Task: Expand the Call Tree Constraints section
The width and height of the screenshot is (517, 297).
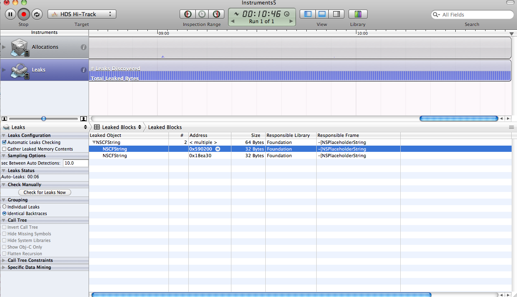Action: [4, 261]
